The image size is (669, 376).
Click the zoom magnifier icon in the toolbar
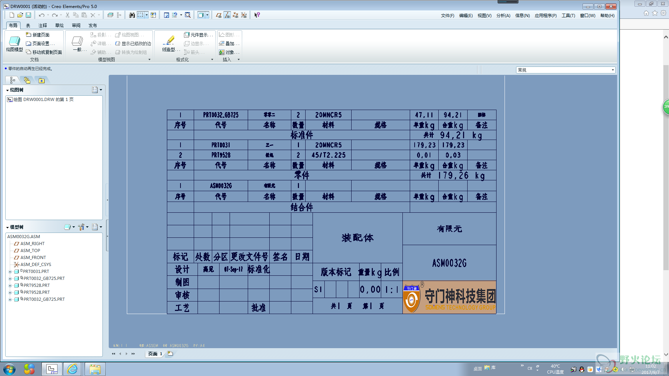click(x=188, y=15)
